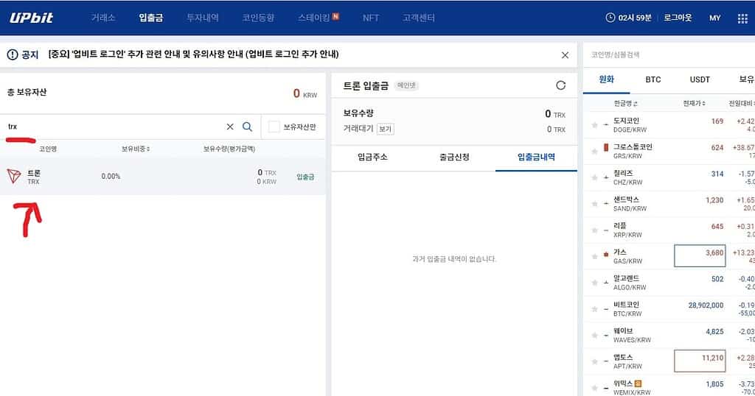Star the 비트코인 BTC/KRW row

[x=595, y=309]
